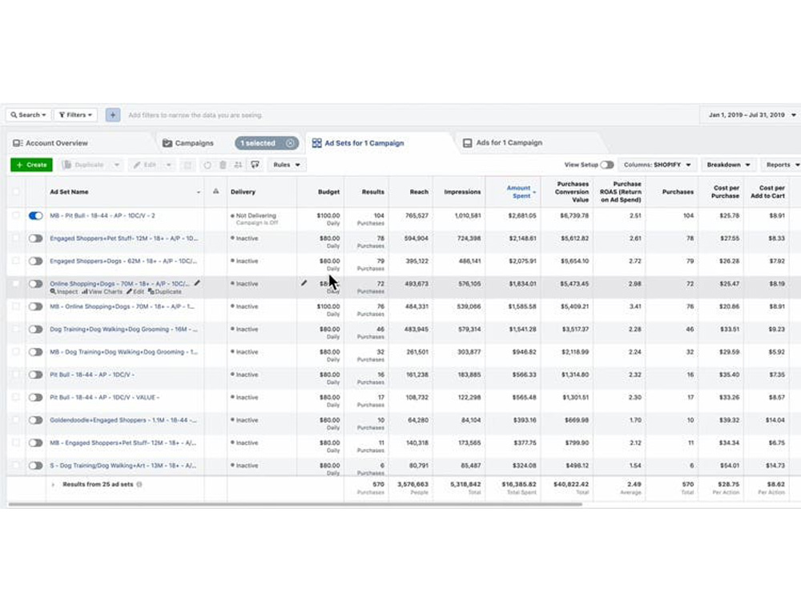Click the revert circular arrow icon

click(x=207, y=165)
